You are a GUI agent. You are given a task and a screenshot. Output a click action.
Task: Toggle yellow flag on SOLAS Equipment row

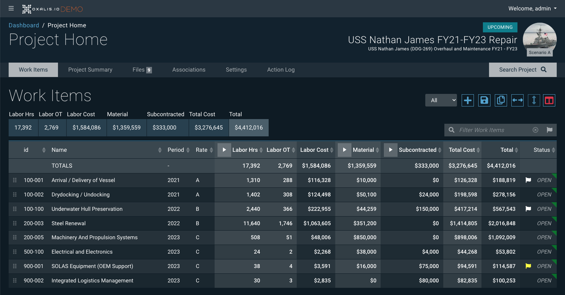(x=528, y=266)
